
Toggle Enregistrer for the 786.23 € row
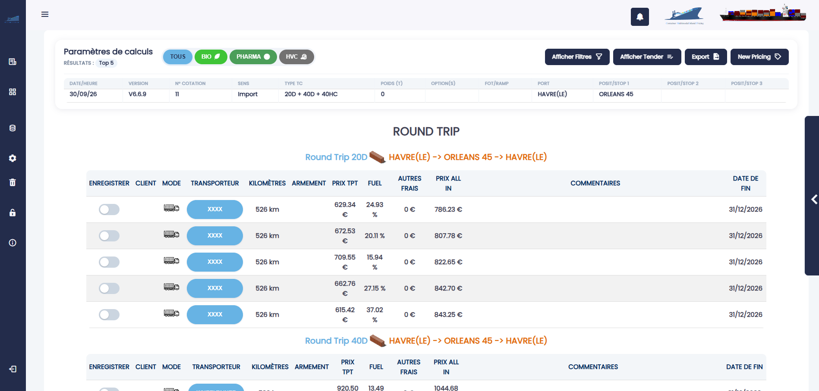tap(109, 210)
